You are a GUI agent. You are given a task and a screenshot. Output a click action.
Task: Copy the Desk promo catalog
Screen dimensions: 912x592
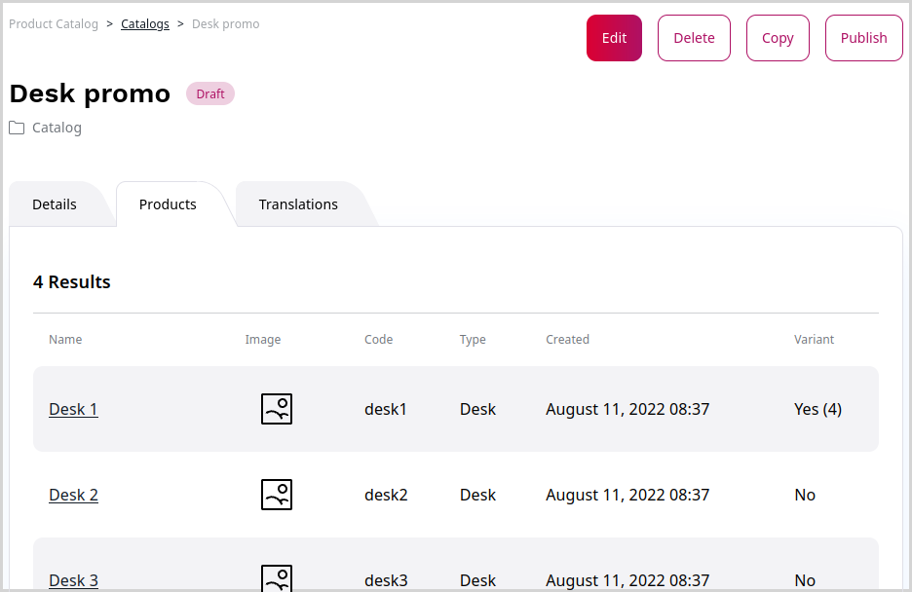point(777,38)
